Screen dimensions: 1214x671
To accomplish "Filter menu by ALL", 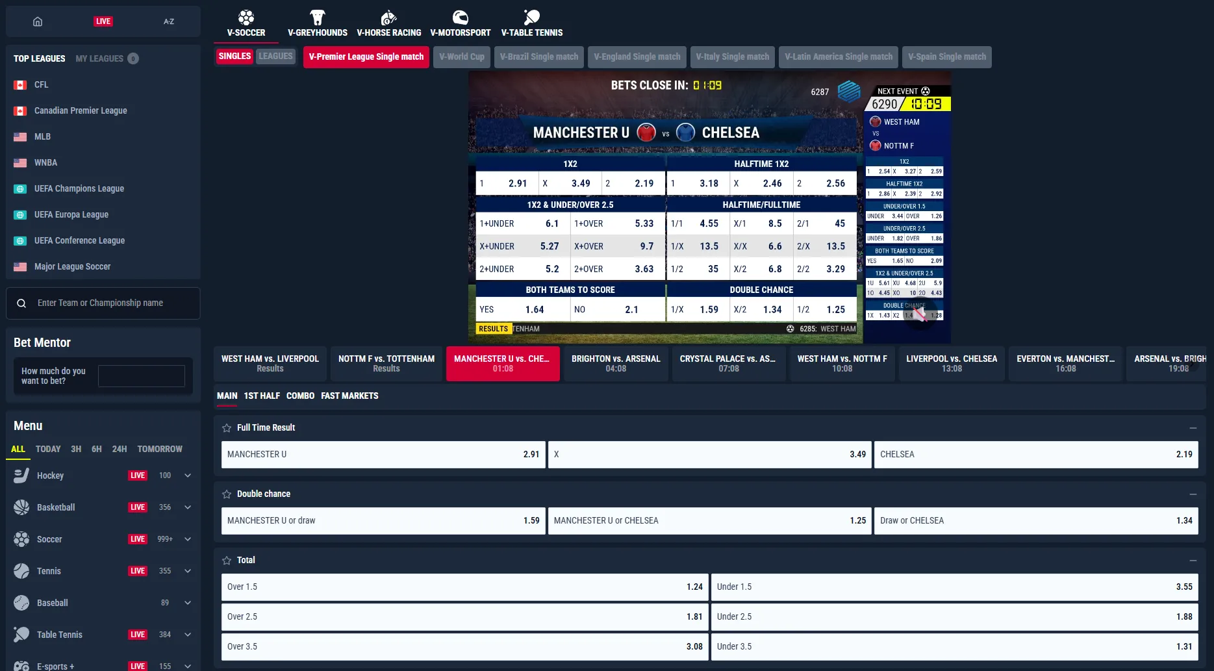I will click(18, 449).
